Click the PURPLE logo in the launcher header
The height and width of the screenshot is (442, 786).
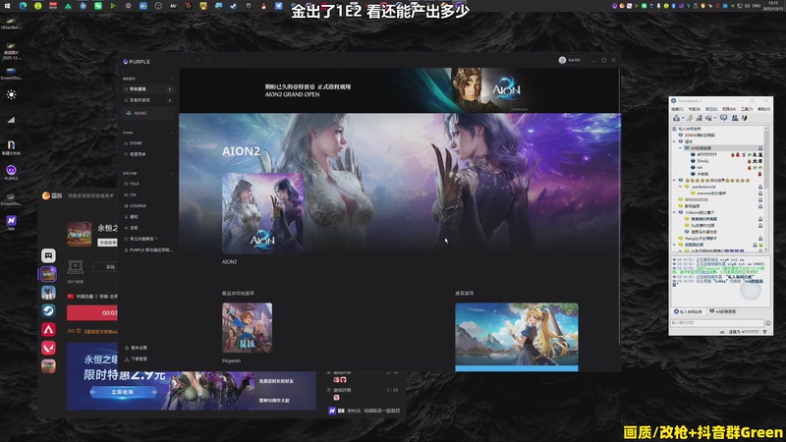[137, 62]
